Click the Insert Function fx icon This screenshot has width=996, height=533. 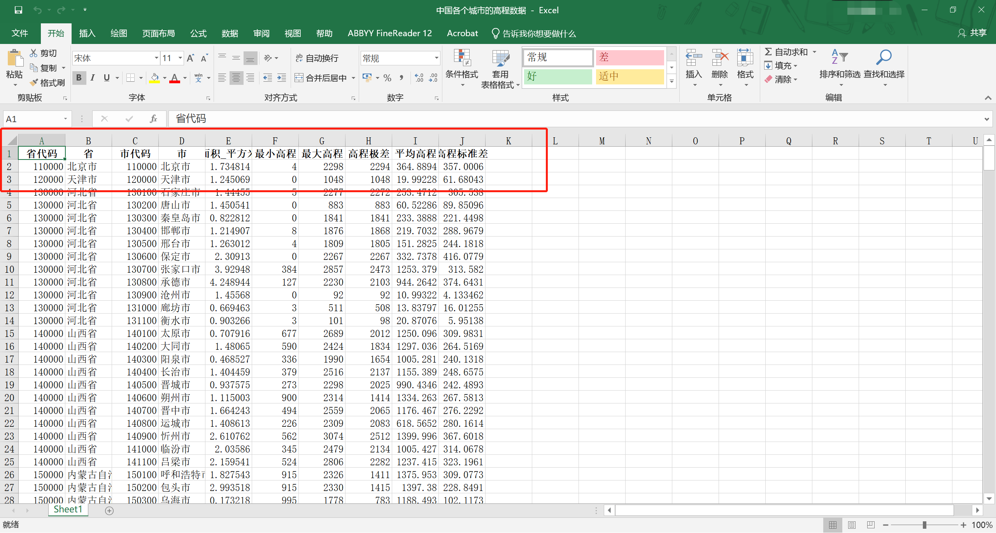pos(153,119)
